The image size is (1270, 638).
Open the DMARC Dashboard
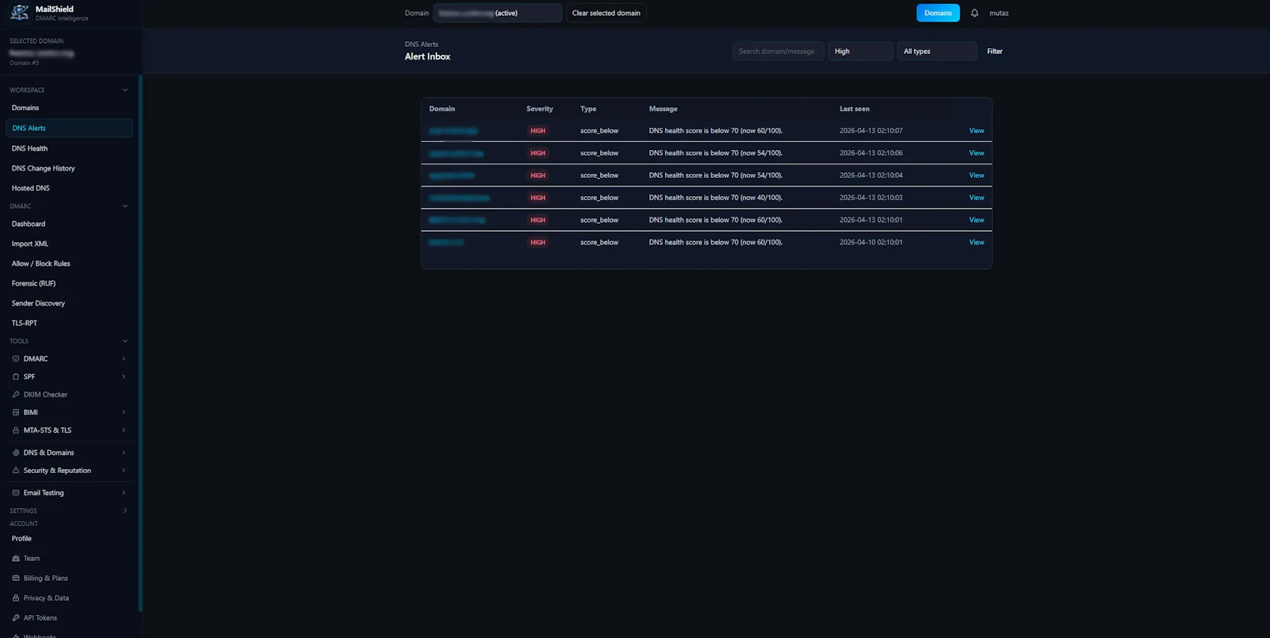click(x=69, y=224)
